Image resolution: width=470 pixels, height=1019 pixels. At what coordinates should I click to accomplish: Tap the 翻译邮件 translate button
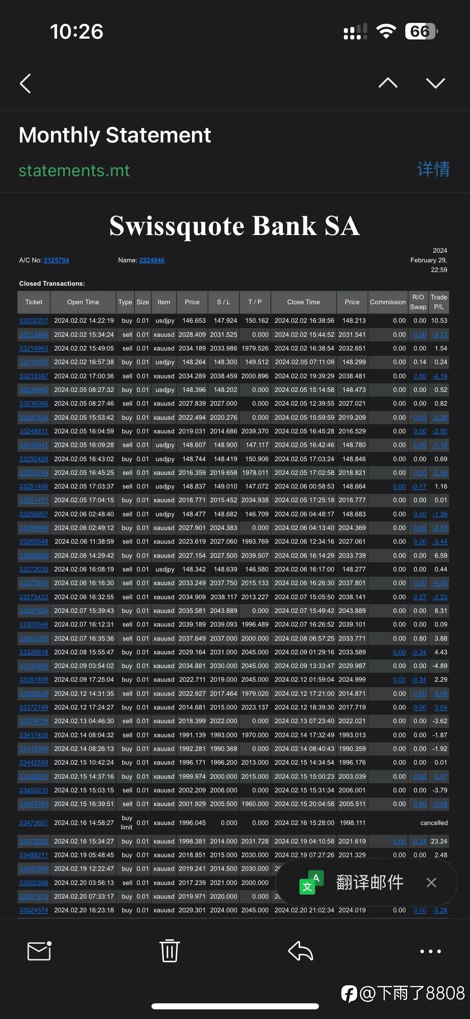click(x=370, y=883)
